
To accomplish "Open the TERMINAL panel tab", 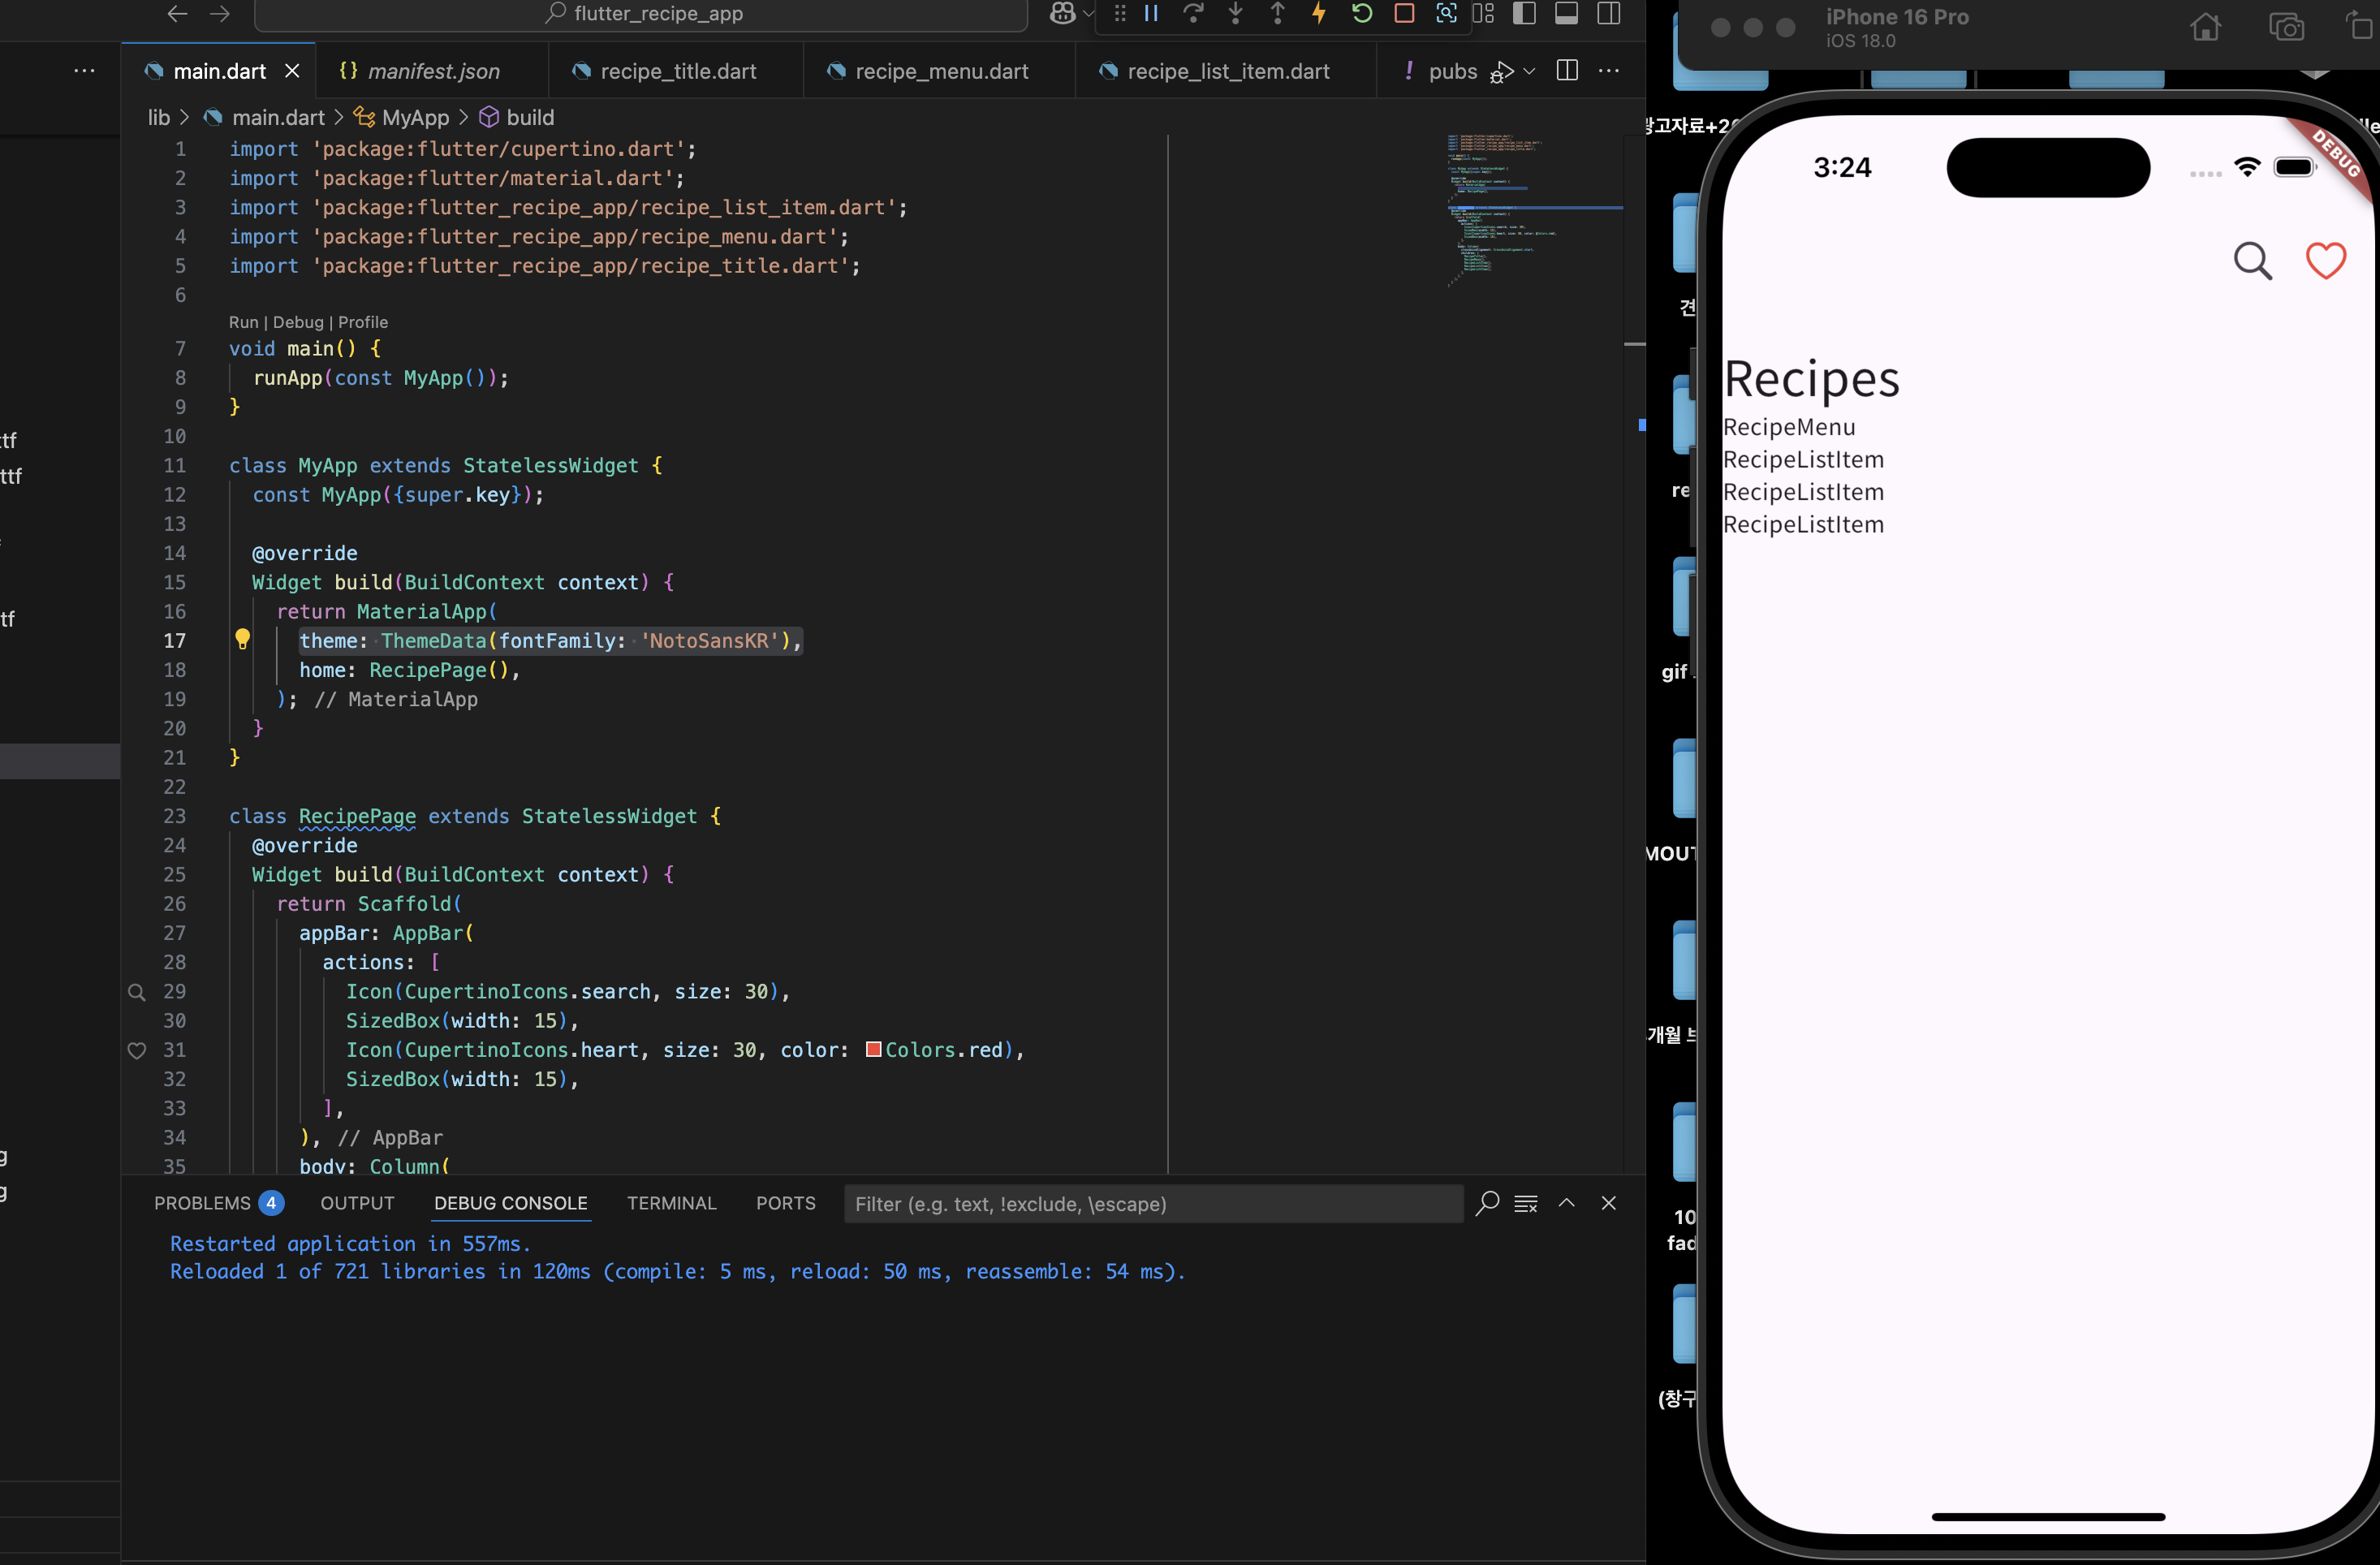I will tap(671, 1203).
